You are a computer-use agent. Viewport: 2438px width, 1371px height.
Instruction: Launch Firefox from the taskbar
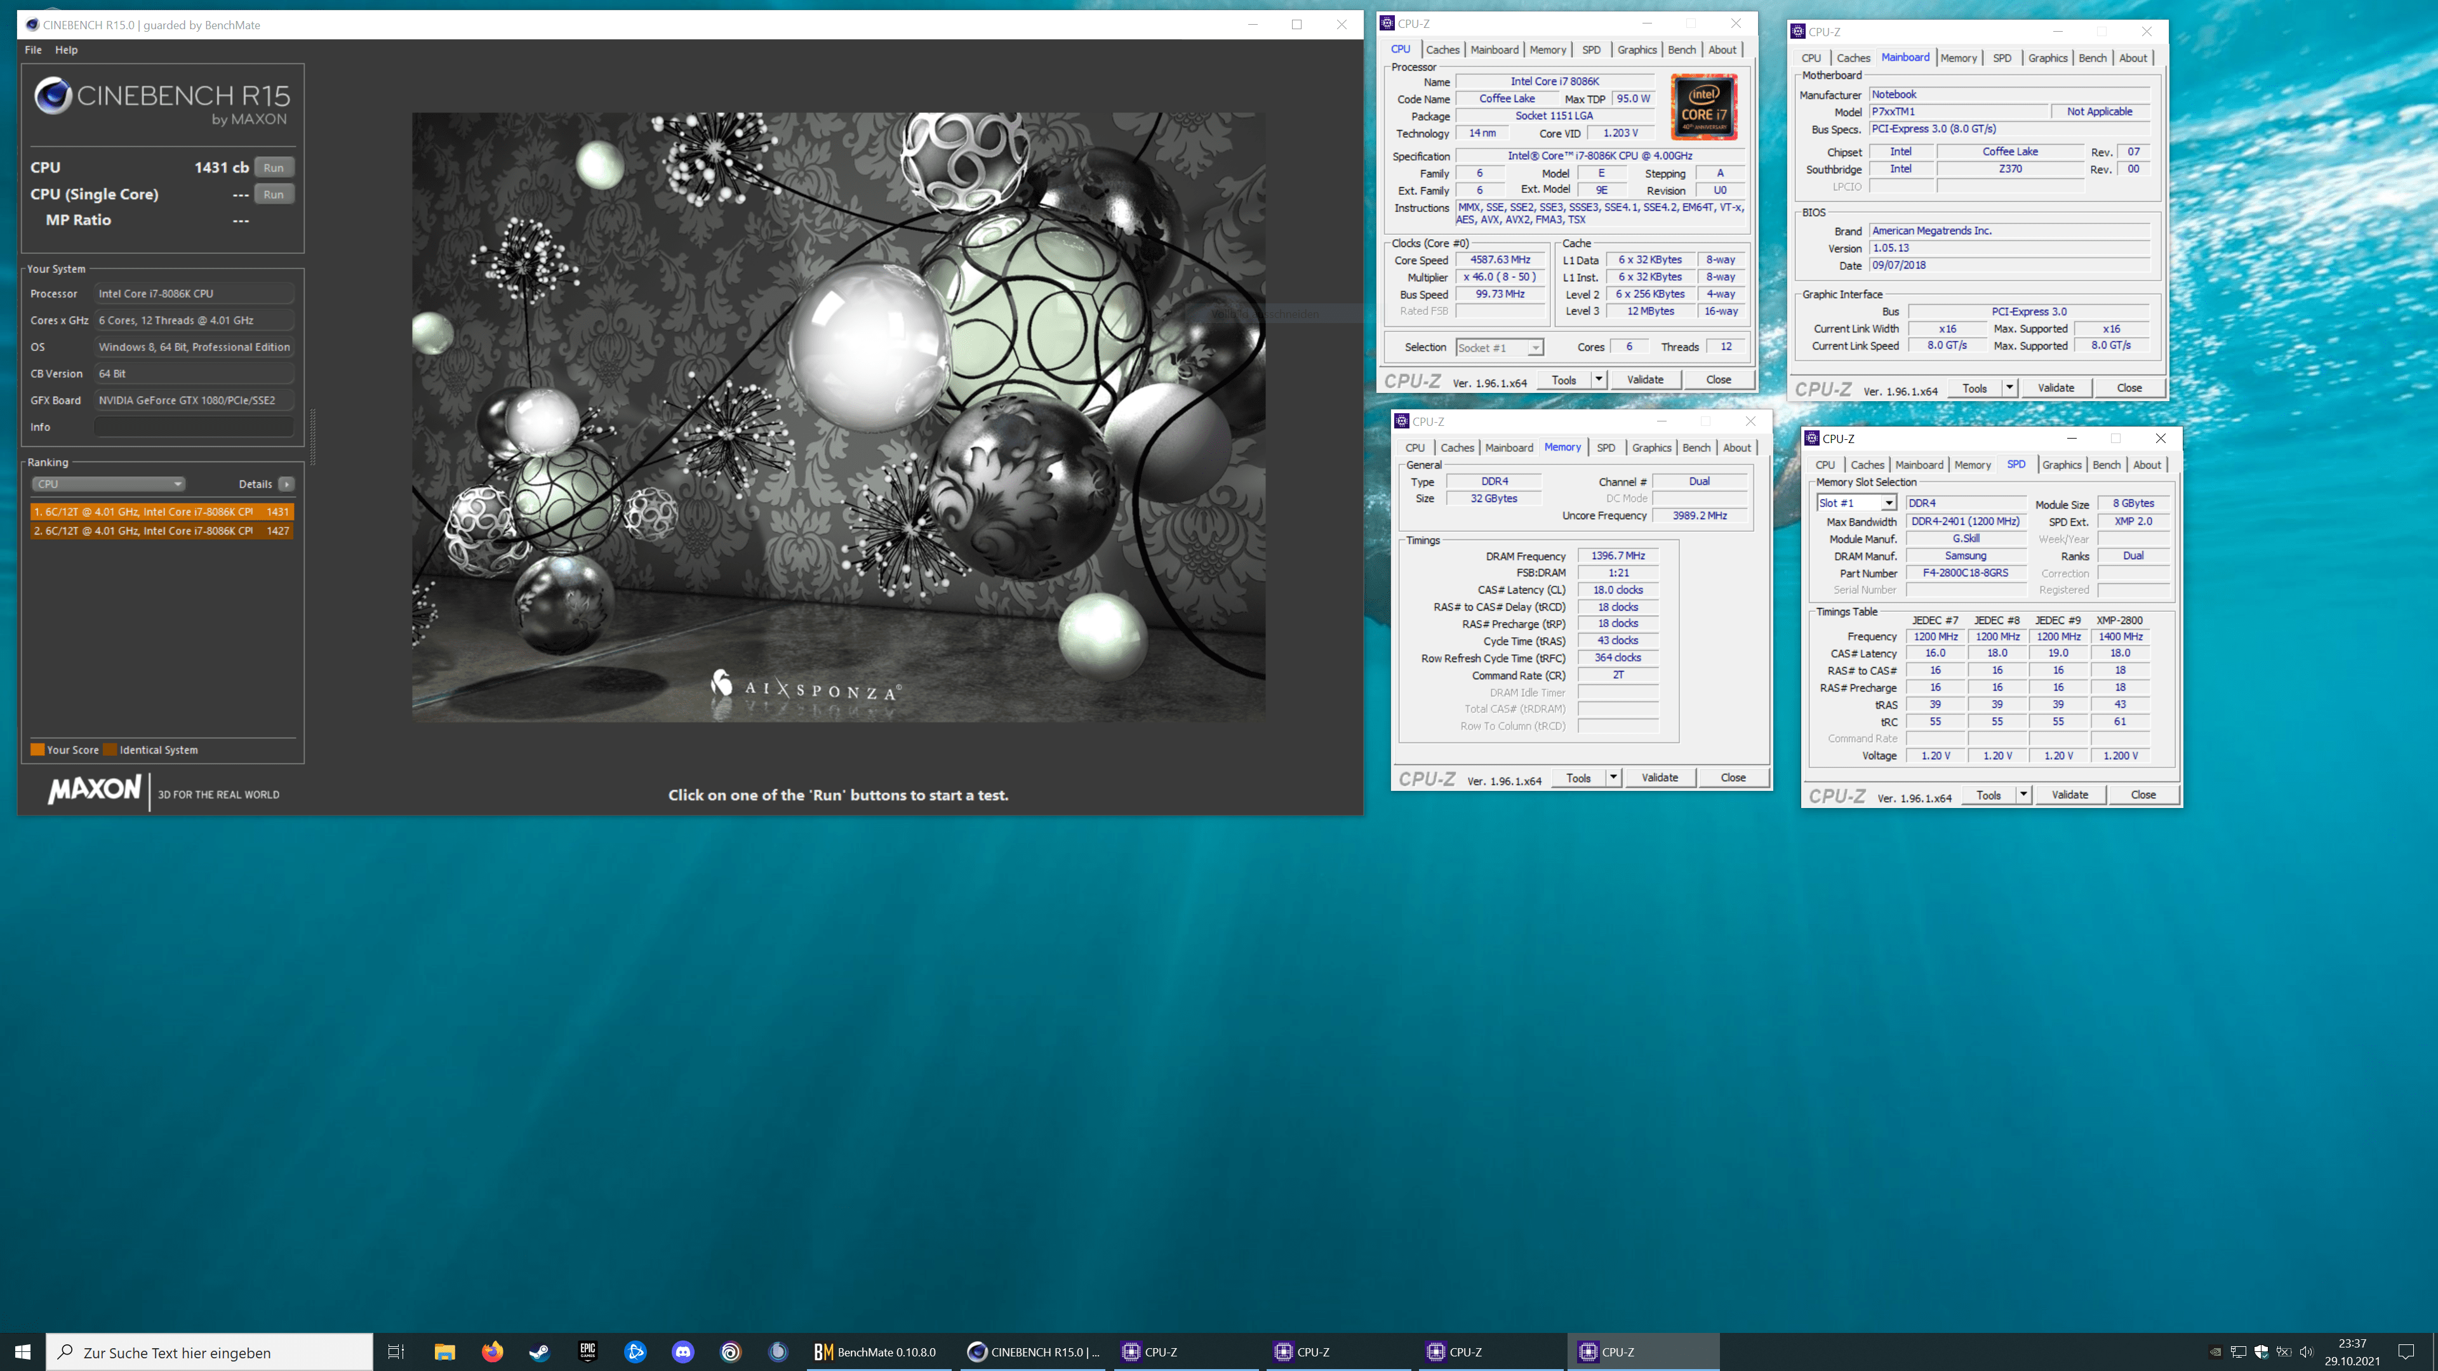pos(492,1352)
